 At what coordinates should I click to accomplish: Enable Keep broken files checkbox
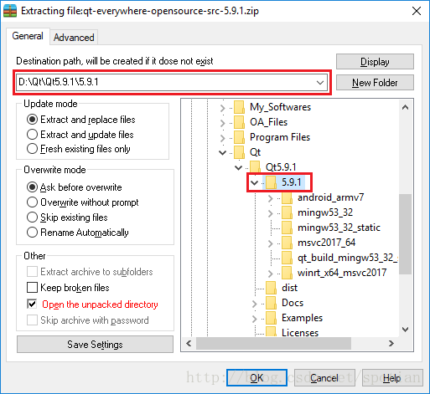tap(32, 288)
